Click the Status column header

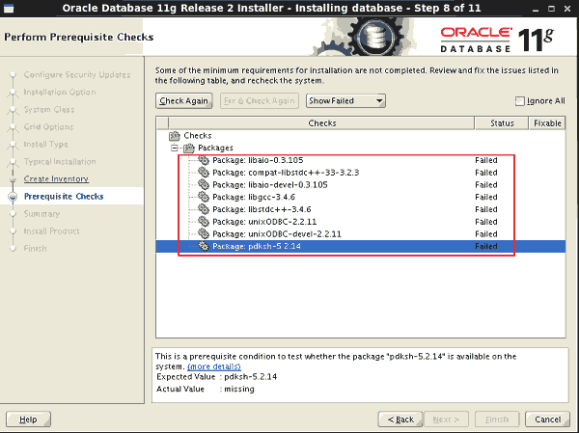click(x=502, y=122)
